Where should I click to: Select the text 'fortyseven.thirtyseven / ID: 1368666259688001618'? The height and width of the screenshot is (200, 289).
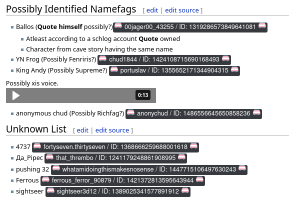115,147
